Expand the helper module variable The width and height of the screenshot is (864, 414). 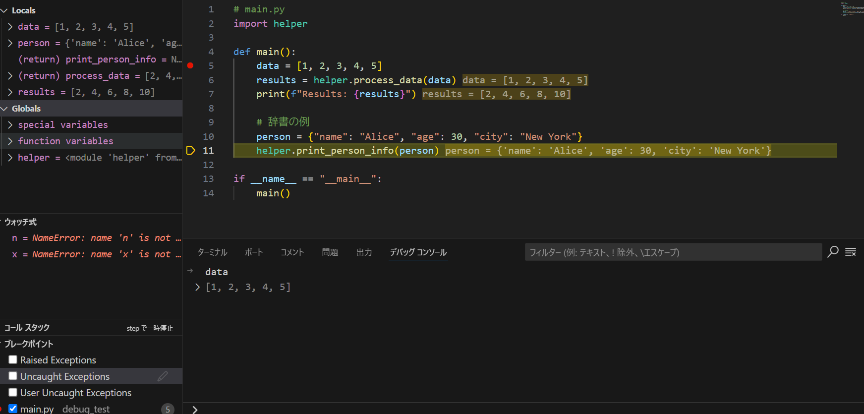click(x=10, y=158)
